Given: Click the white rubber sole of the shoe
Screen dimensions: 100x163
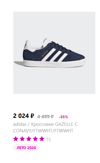Looking at the screenshot, I should click(x=54, y=63).
